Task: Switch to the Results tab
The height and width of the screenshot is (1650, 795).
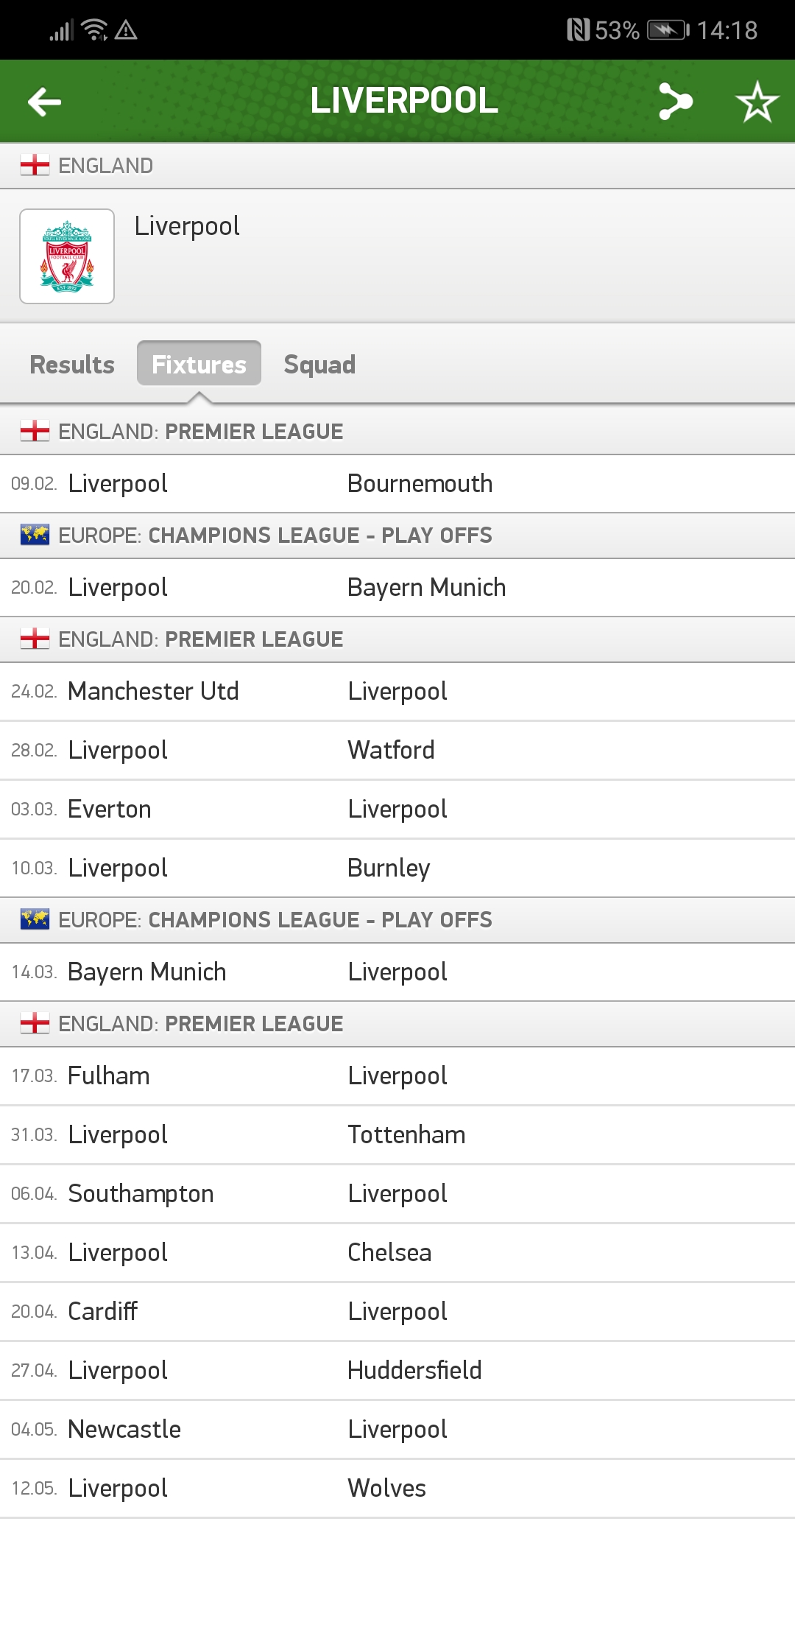Action: coord(71,363)
